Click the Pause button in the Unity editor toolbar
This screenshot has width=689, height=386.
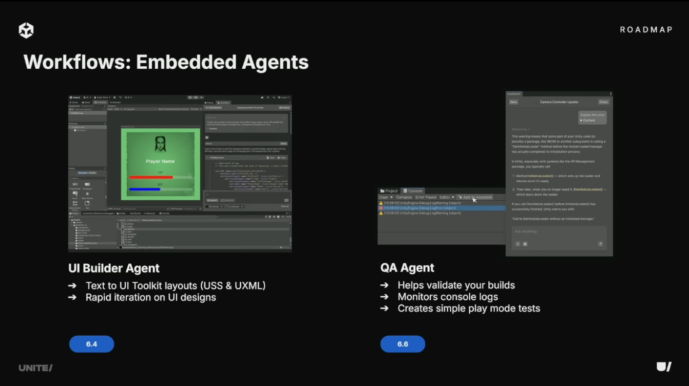click(196, 97)
